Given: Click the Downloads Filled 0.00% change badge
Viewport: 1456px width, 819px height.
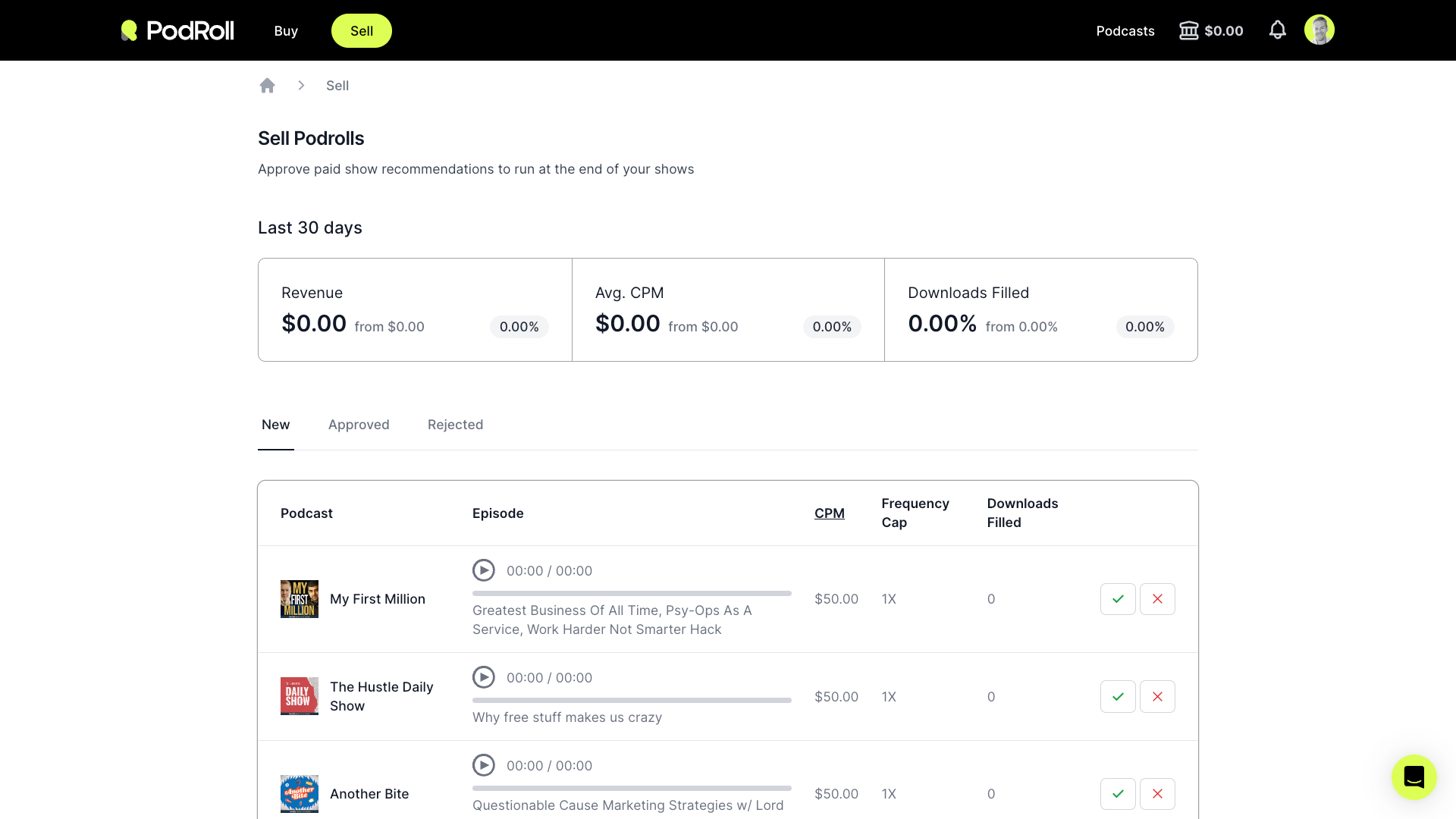Looking at the screenshot, I should tap(1145, 327).
